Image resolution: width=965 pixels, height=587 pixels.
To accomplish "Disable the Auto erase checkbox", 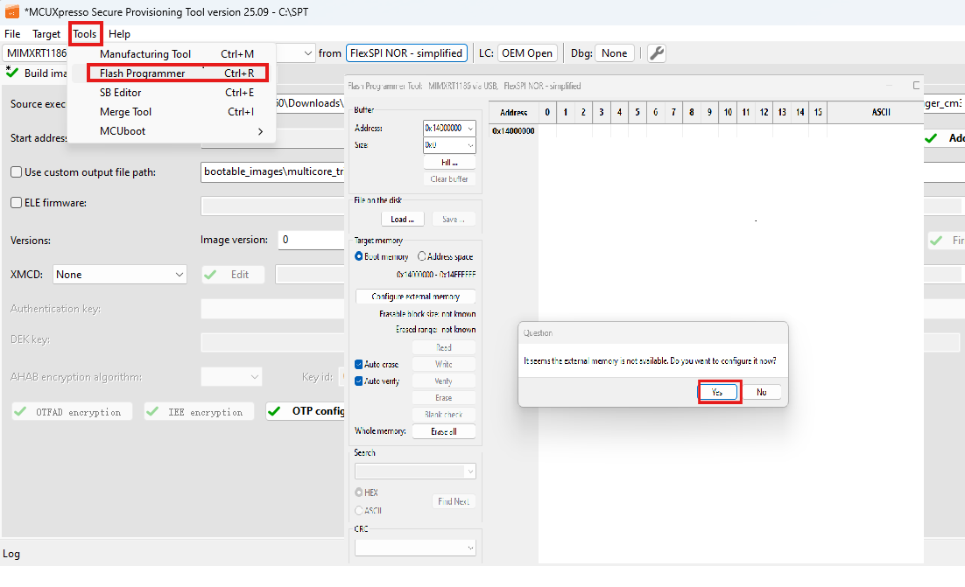I will 359,364.
